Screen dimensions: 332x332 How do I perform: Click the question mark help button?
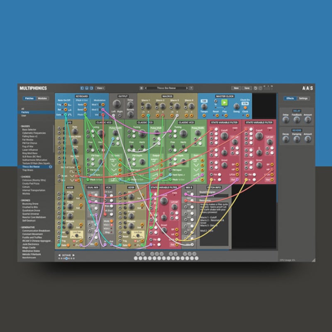(191, 88)
